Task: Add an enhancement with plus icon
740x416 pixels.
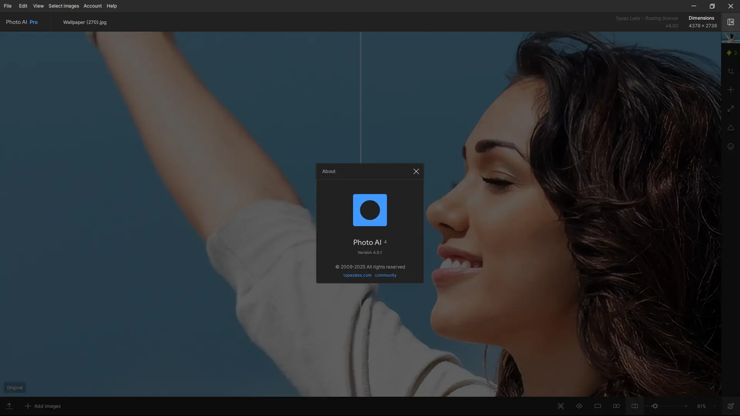Action: (730, 90)
